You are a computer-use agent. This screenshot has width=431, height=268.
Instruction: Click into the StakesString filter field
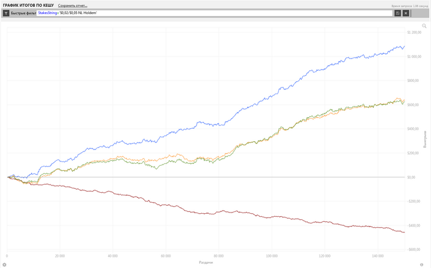tap(214, 13)
